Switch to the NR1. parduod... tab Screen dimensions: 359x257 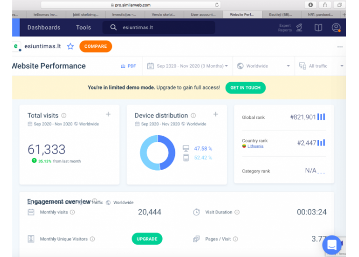(321, 14)
